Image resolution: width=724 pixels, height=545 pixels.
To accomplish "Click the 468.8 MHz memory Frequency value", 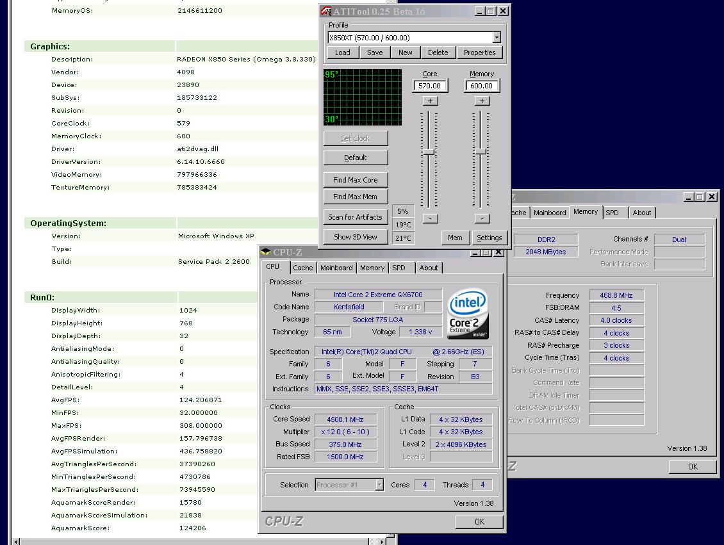I will (616, 295).
